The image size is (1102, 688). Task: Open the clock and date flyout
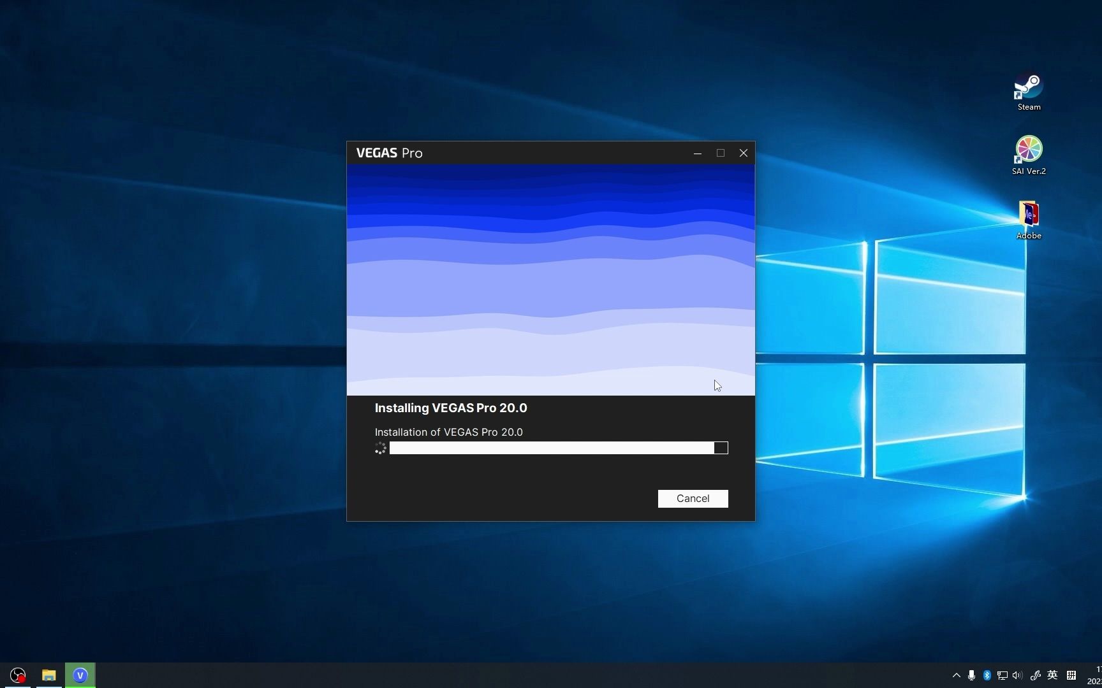1093,675
